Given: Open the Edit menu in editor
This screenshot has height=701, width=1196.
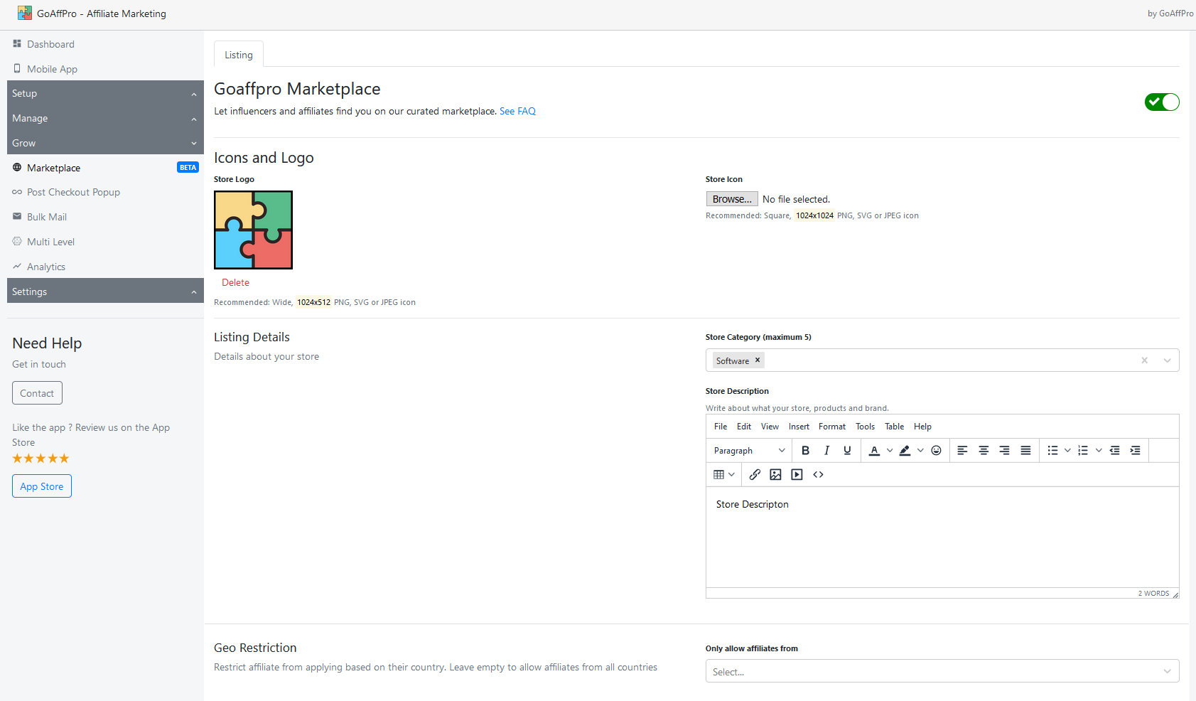Looking at the screenshot, I should 744,427.
